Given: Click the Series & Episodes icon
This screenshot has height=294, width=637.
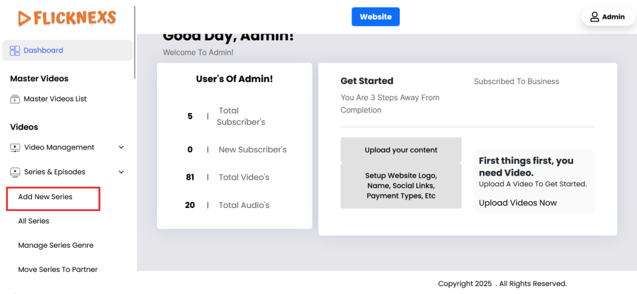Looking at the screenshot, I should (x=15, y=172).
